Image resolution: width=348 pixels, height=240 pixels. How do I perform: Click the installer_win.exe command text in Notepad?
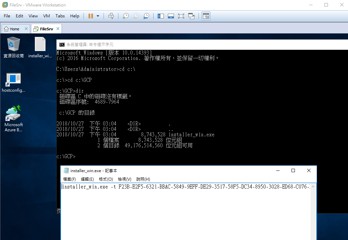[x=186, y=187]
